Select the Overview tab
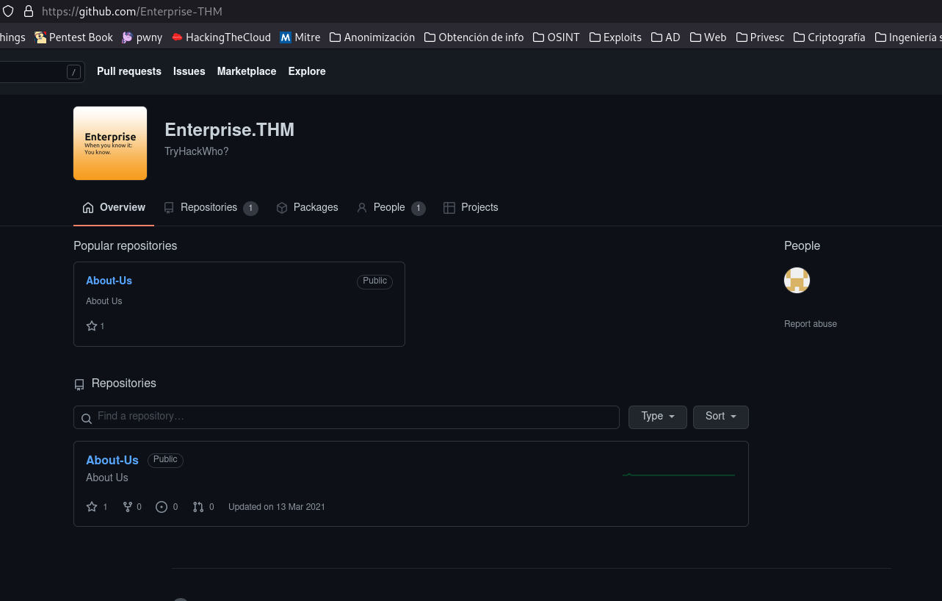The image size is (942, 601). (114, 207)
